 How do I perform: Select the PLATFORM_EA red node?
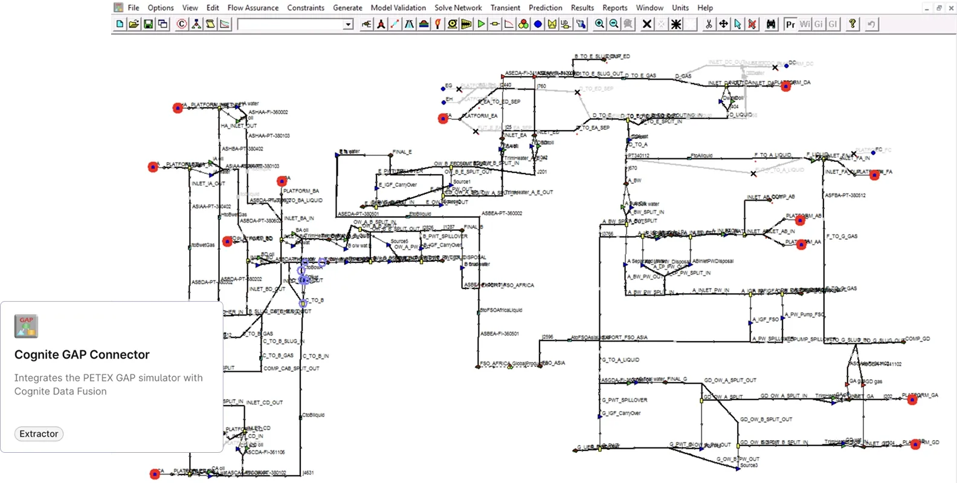tap(443, 119)
